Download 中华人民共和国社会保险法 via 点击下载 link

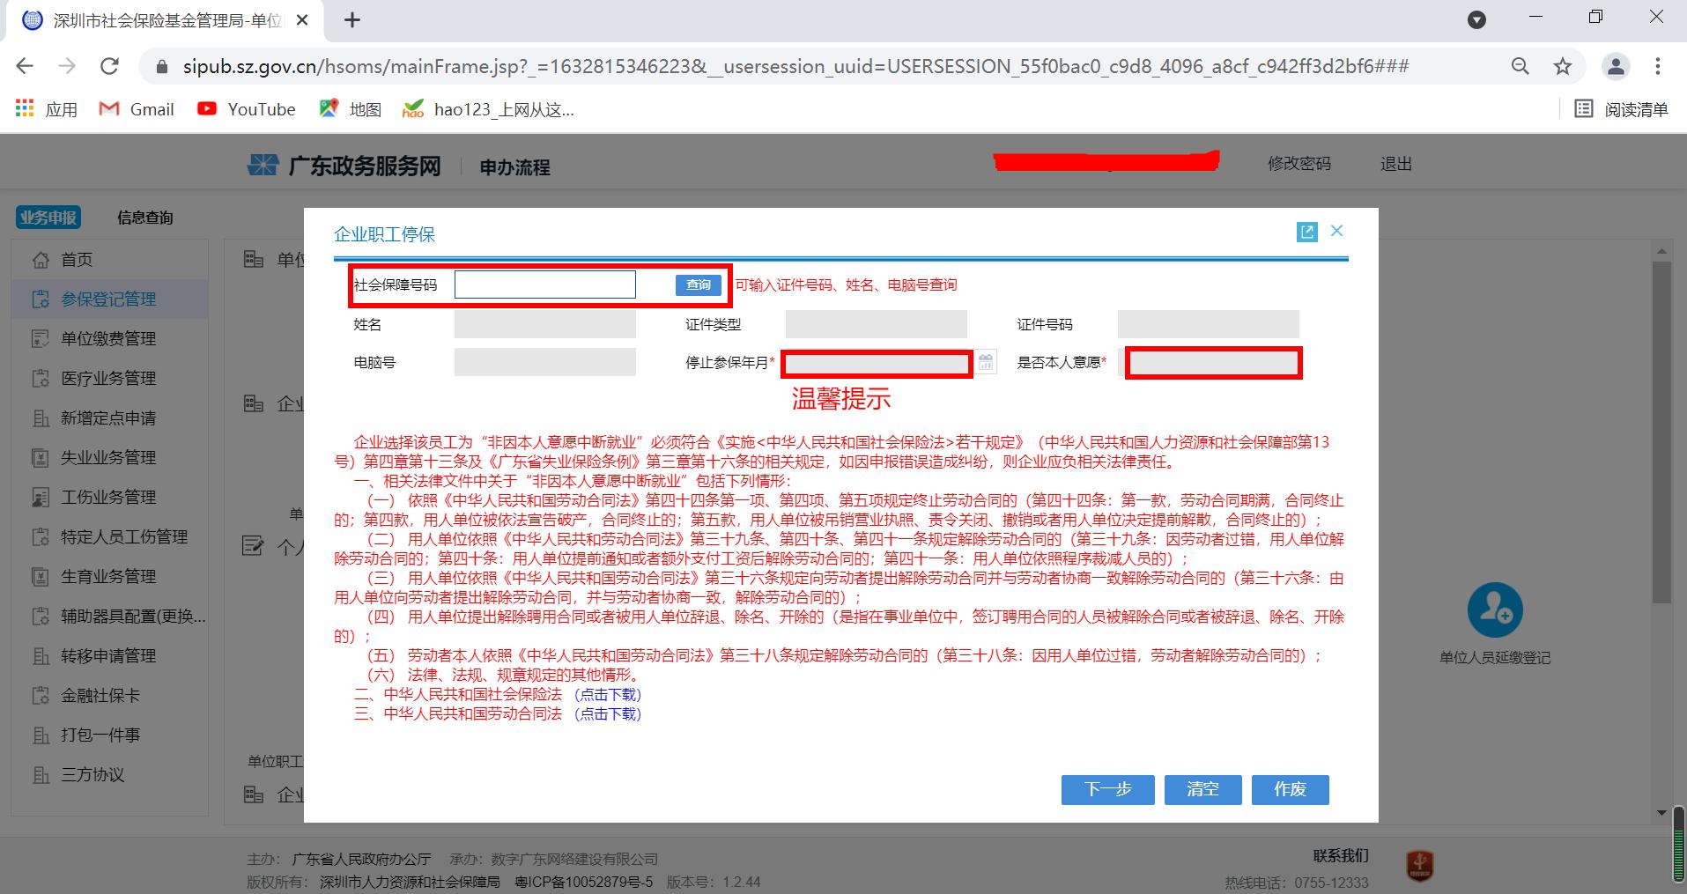click(x=607, y=694)
